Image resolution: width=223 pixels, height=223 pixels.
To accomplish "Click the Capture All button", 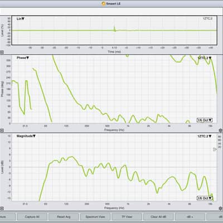I will [x=32, y=217].
